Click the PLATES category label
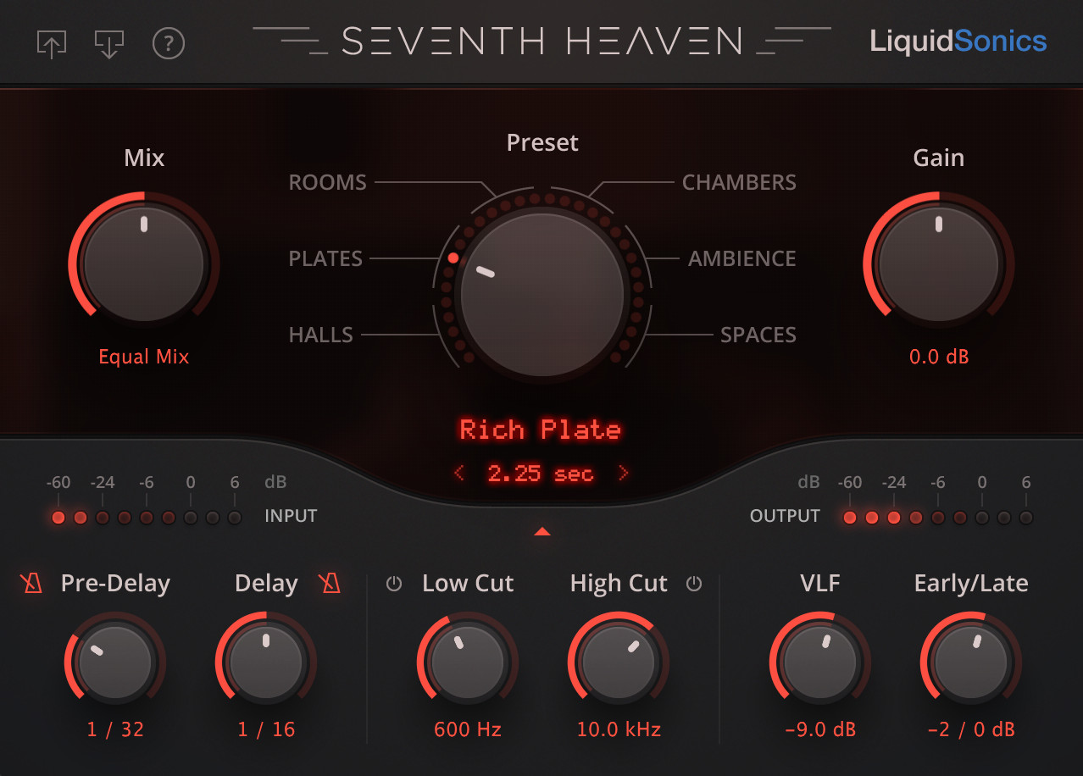 pyautogui.click(x=325, y=259)
